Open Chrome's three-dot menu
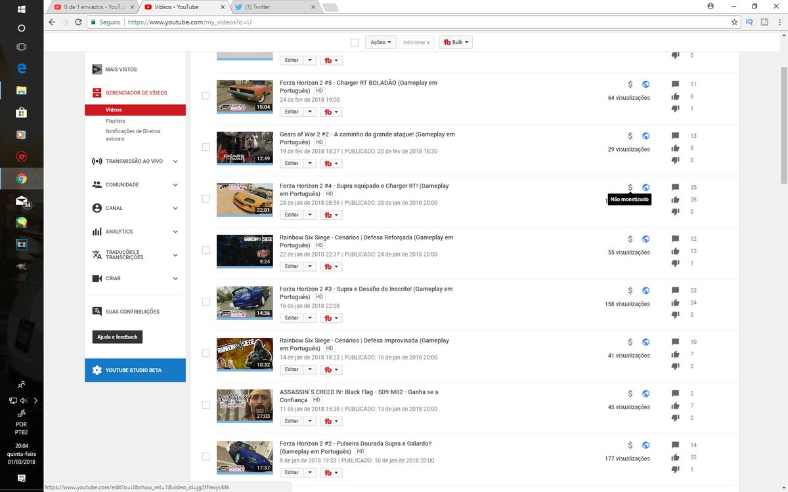The width and height of the screenshot is (788, 492). click(x=779, y=22)
